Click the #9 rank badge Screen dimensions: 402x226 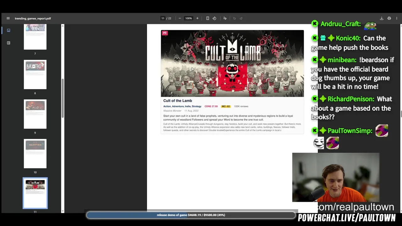(165, 33)
